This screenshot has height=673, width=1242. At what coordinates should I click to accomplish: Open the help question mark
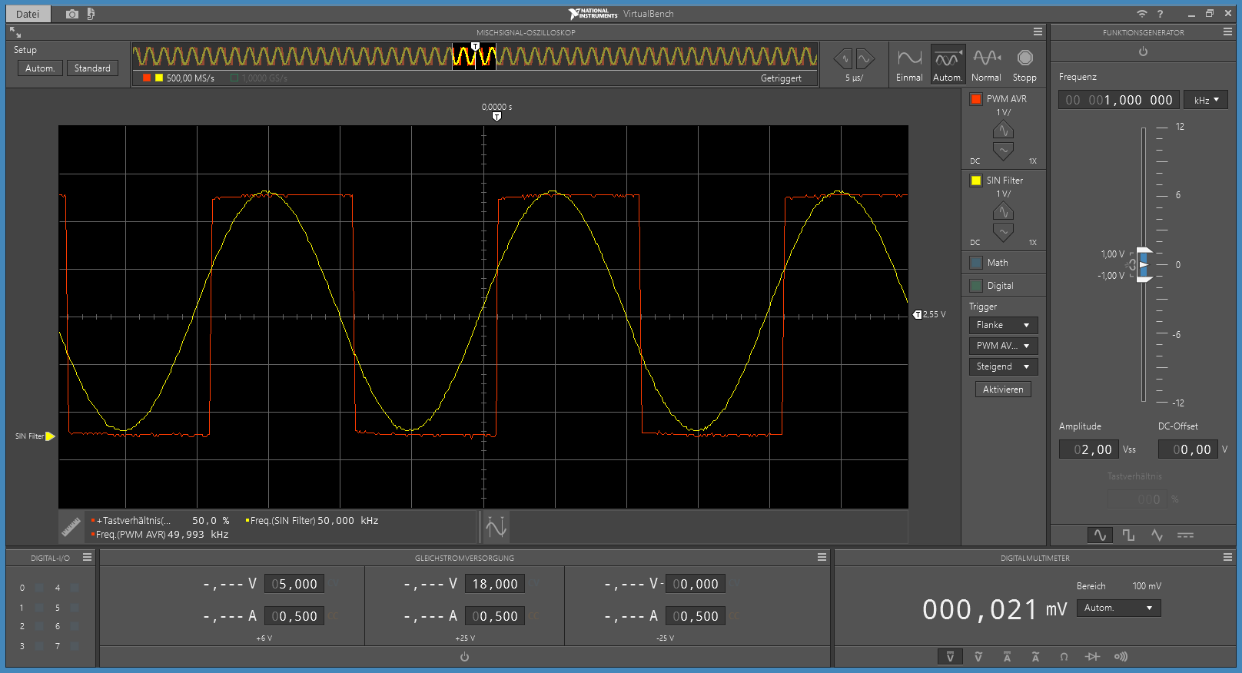point(1161,14)
